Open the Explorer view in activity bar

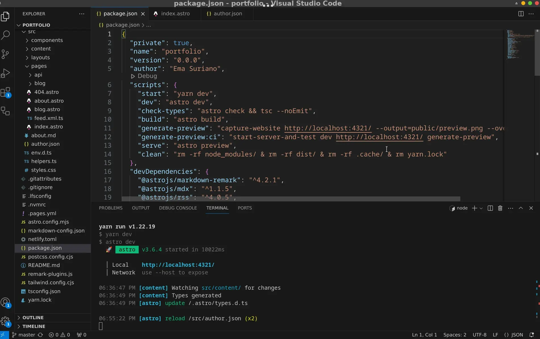tap(5, 16)
